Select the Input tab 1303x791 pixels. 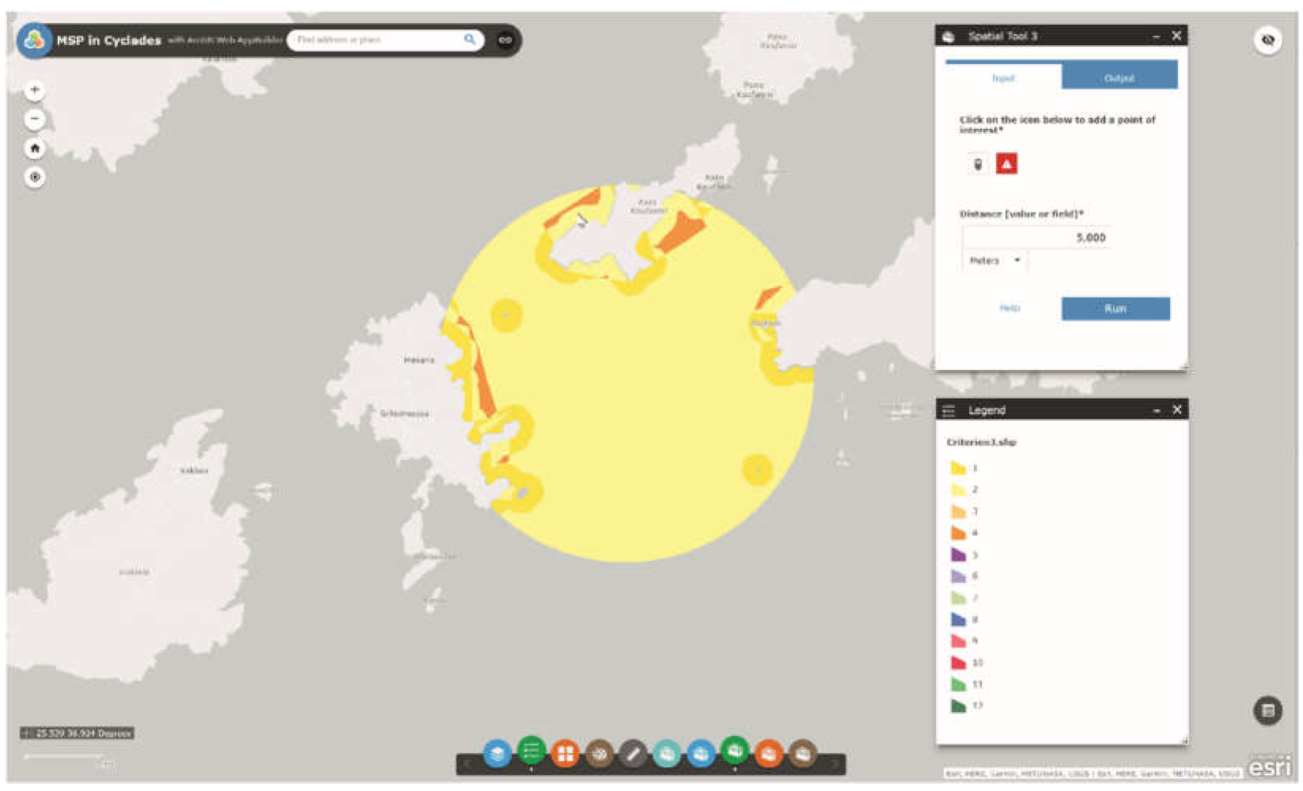[1003, 78]
